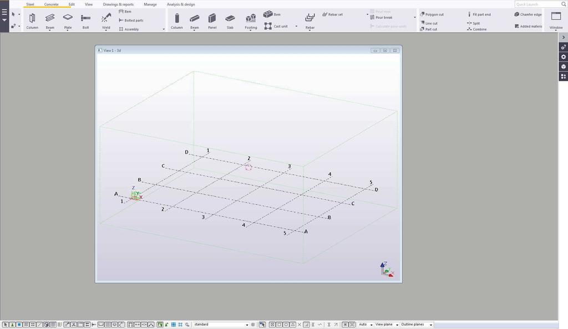Open the side pane gear settings icon

(564, 56)
